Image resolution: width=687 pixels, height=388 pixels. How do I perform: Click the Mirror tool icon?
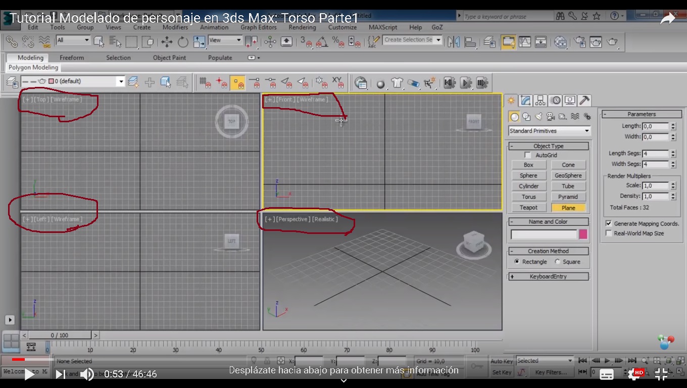pyautogui.click(x=454, y=41)
